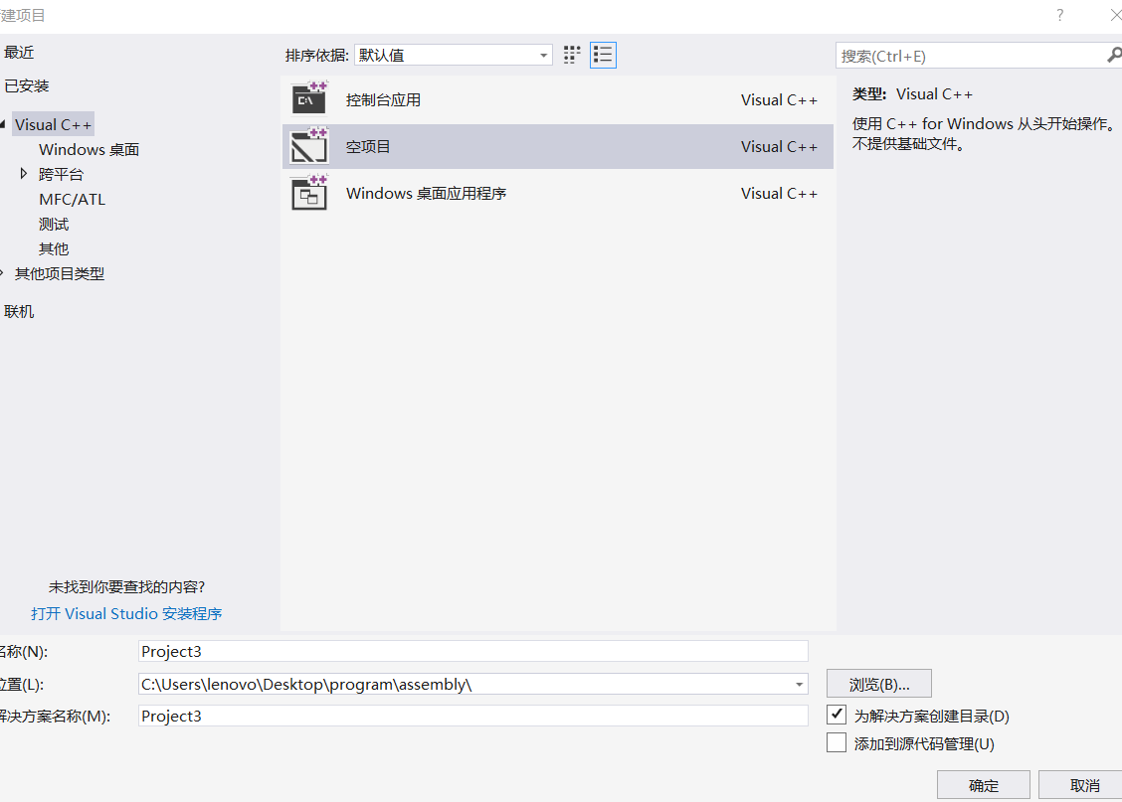Click 确定 button
The height and width of the screenshot is (802, 1122).
tap(983, 785)
